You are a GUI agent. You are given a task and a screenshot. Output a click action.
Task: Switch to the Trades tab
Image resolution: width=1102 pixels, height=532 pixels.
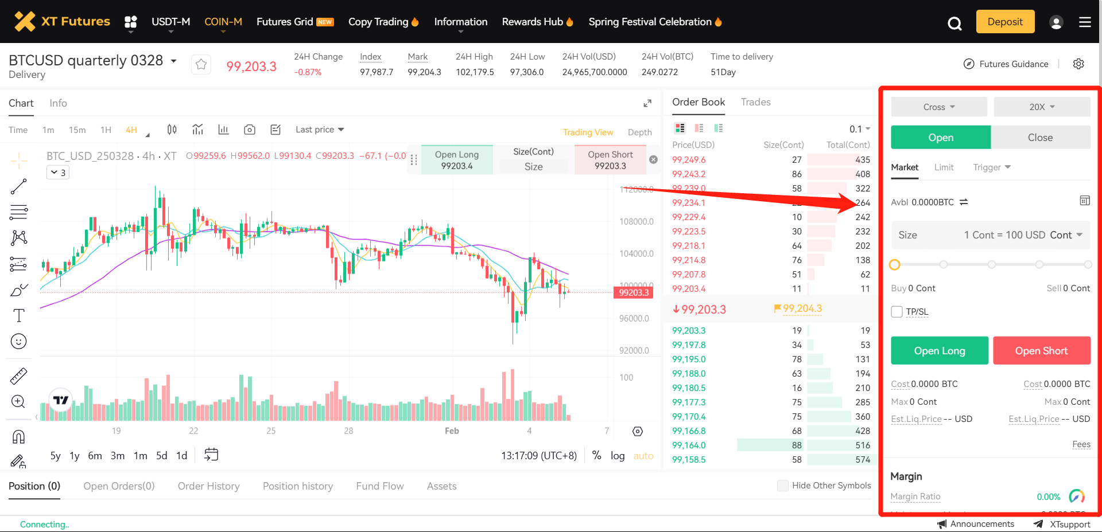click(x=755, y=102)
